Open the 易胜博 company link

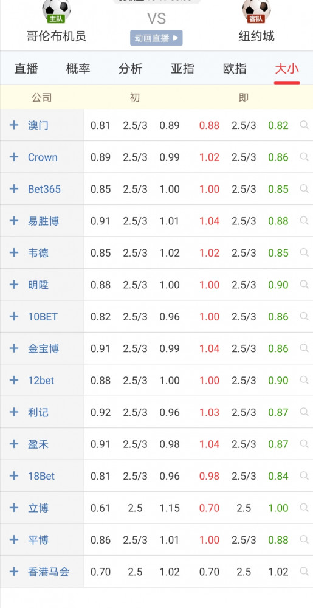click(x=43, y=221)
